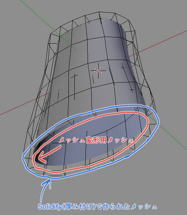The height and width of the screenshot is (215, 187).
Task: Click the green Y axis line at upper left
Action: point(48,25)
